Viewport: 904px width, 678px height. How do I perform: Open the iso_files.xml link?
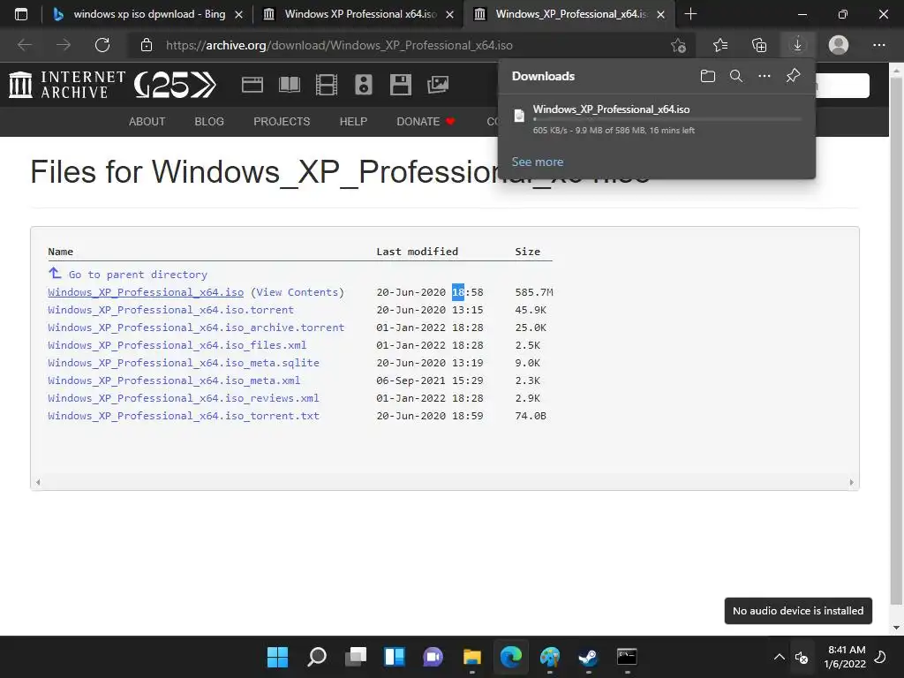coord(177,345)
